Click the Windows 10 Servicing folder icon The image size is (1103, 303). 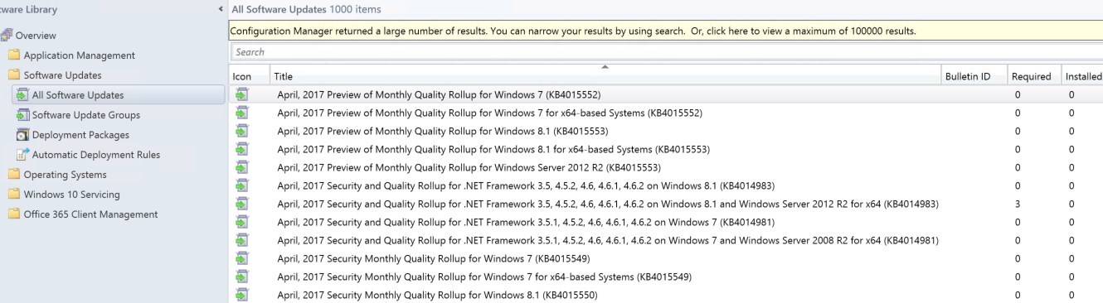point(13,195)
